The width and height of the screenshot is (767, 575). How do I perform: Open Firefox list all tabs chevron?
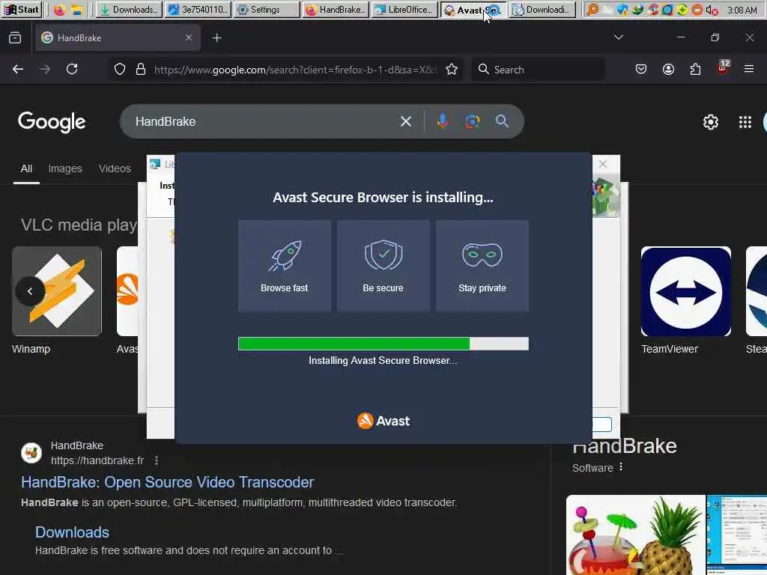coord(618,37)
